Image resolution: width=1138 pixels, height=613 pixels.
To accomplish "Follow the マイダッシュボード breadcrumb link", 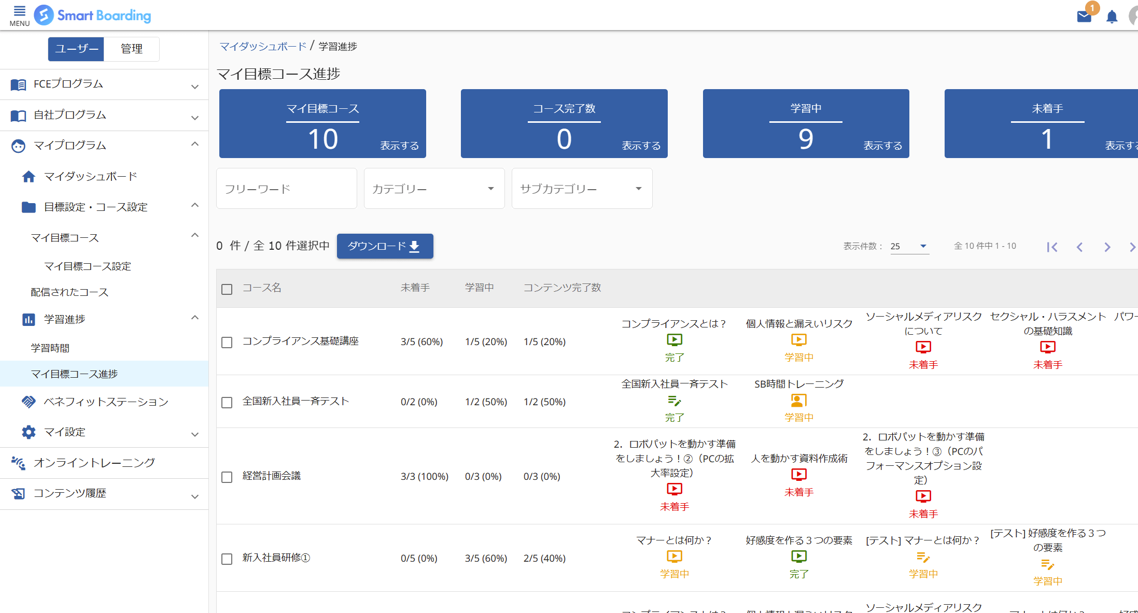I will (263, 46).
